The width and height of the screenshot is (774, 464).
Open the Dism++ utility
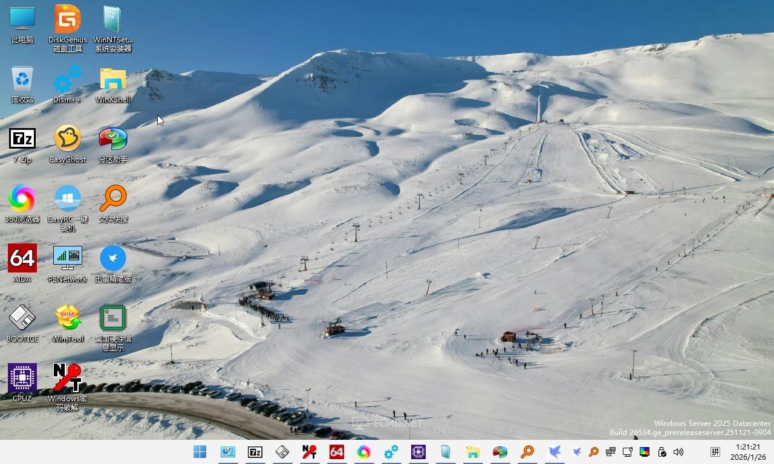coord(67,79)
